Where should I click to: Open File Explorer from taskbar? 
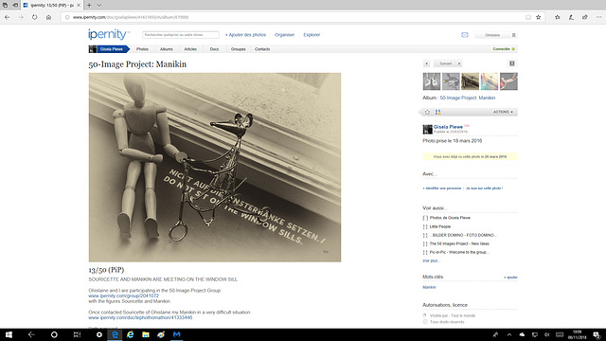tap(146, 334)
